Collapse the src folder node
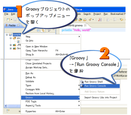Viewport: 131px width, 115px height. (10, 38)
